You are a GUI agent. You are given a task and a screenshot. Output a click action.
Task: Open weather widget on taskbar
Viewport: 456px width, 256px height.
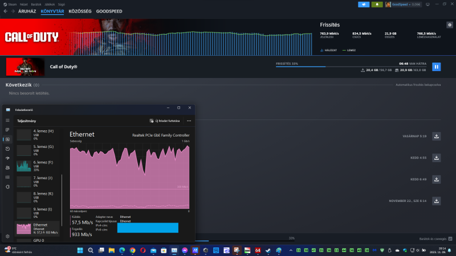coord(18,250)
